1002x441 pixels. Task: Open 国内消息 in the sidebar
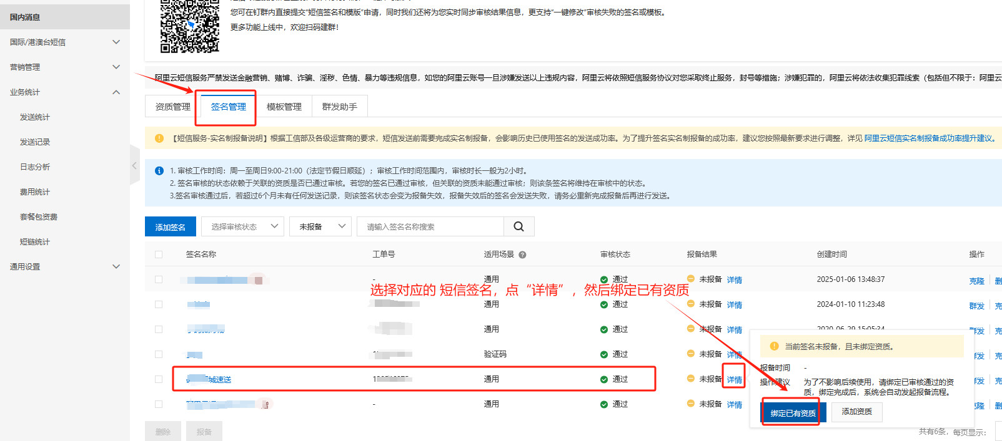pos(65,17)
